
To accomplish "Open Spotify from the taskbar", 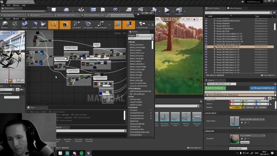I will click(81, 153).
